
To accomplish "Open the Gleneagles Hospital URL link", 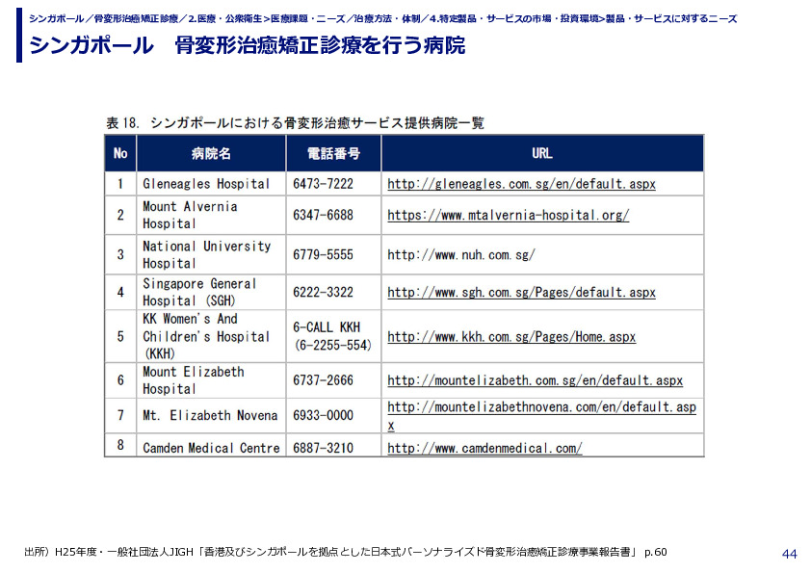I will 521,184.
